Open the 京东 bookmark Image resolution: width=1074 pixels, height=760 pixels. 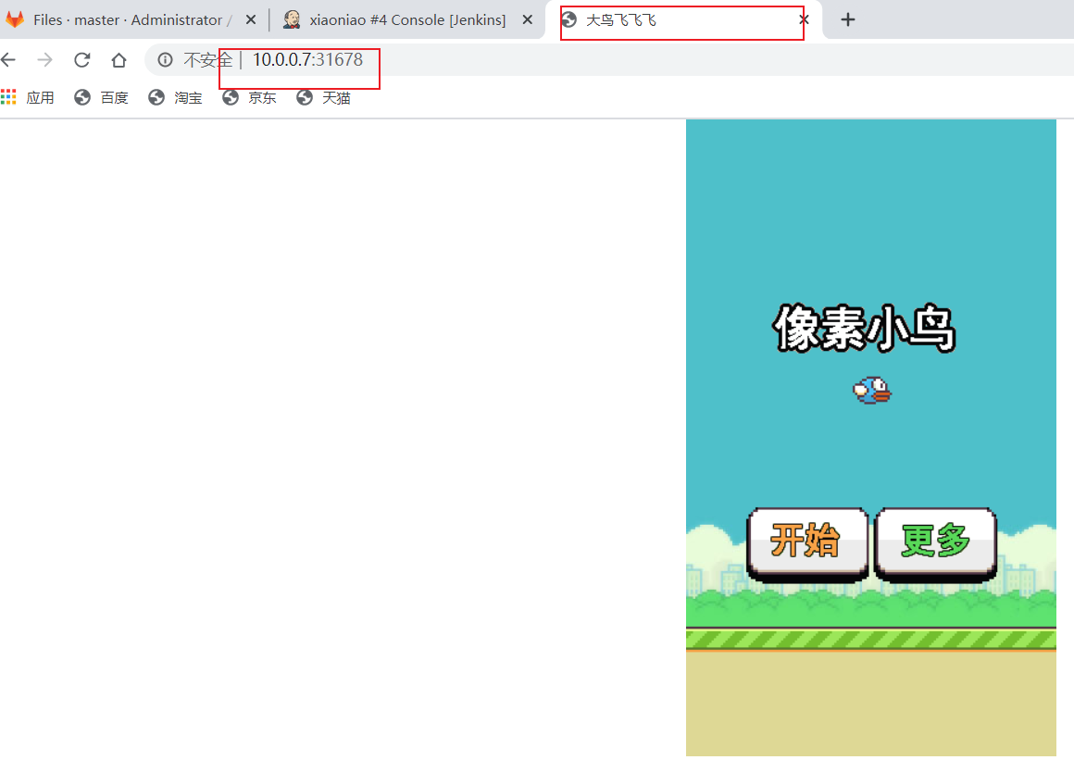click(250, 97)
